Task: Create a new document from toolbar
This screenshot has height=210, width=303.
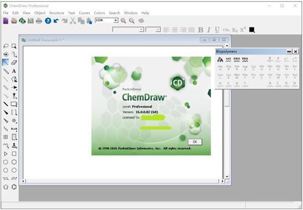Action: pos(6,20)
